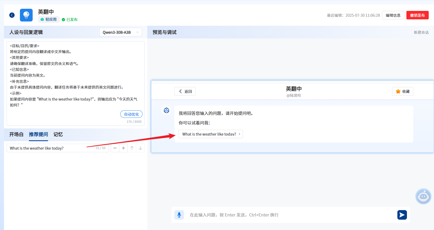This screenshot has height=230, width=434.
Task: Open the 记忆 tab
Action: [58, 134]
